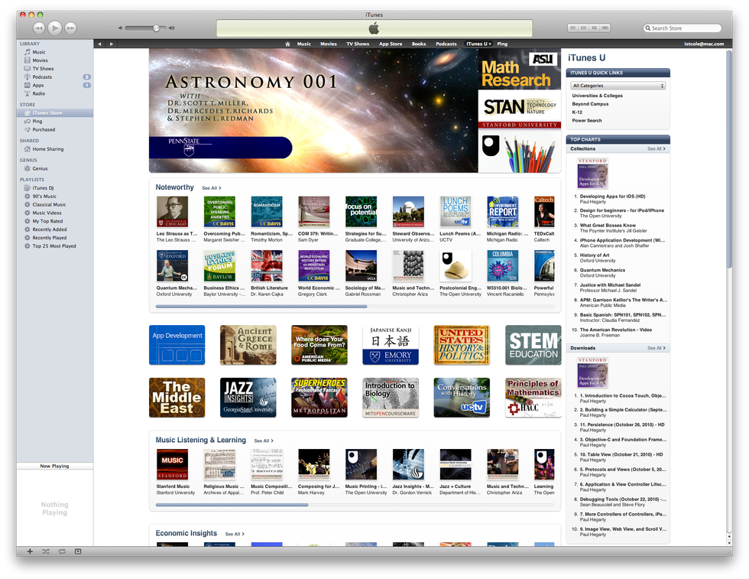Screen dimensions: 749x579
Task: Skip to the next track
Action: 70,28
